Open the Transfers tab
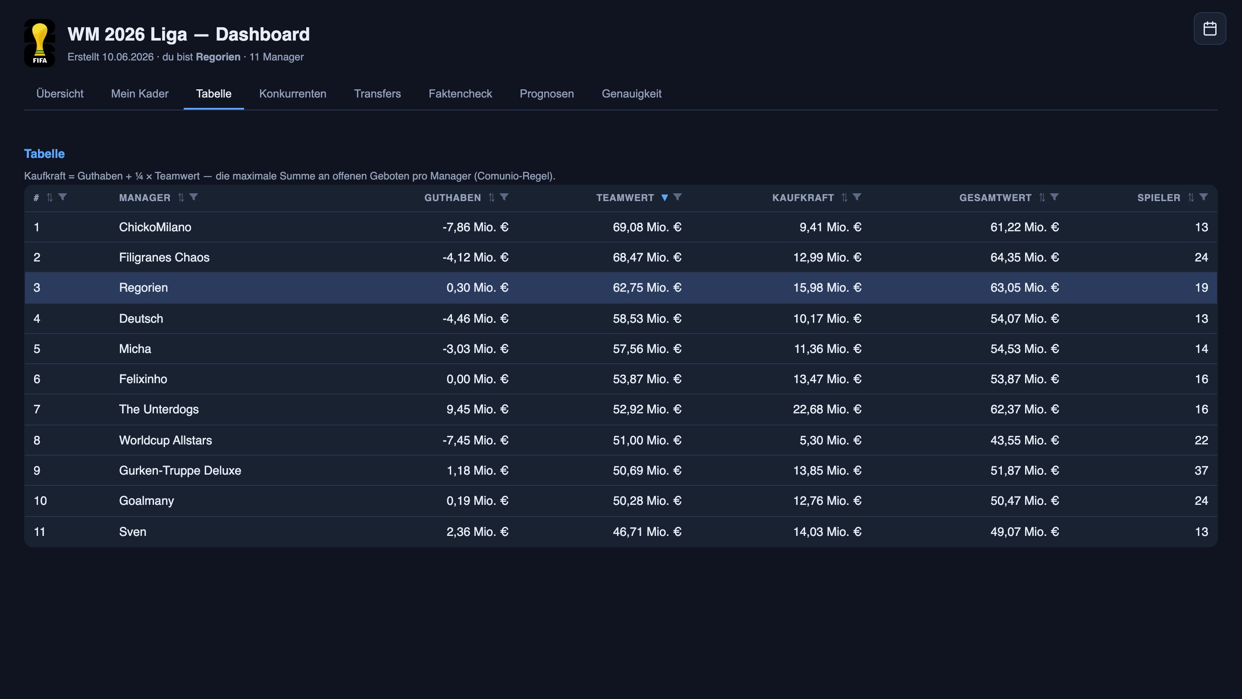 377,94
